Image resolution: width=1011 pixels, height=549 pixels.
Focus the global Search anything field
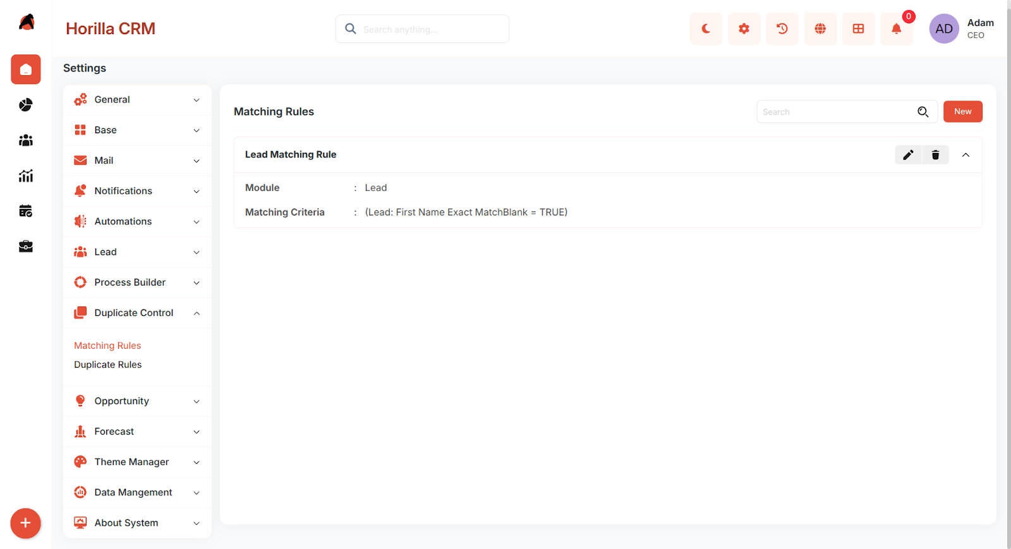(x=422, y=29)
